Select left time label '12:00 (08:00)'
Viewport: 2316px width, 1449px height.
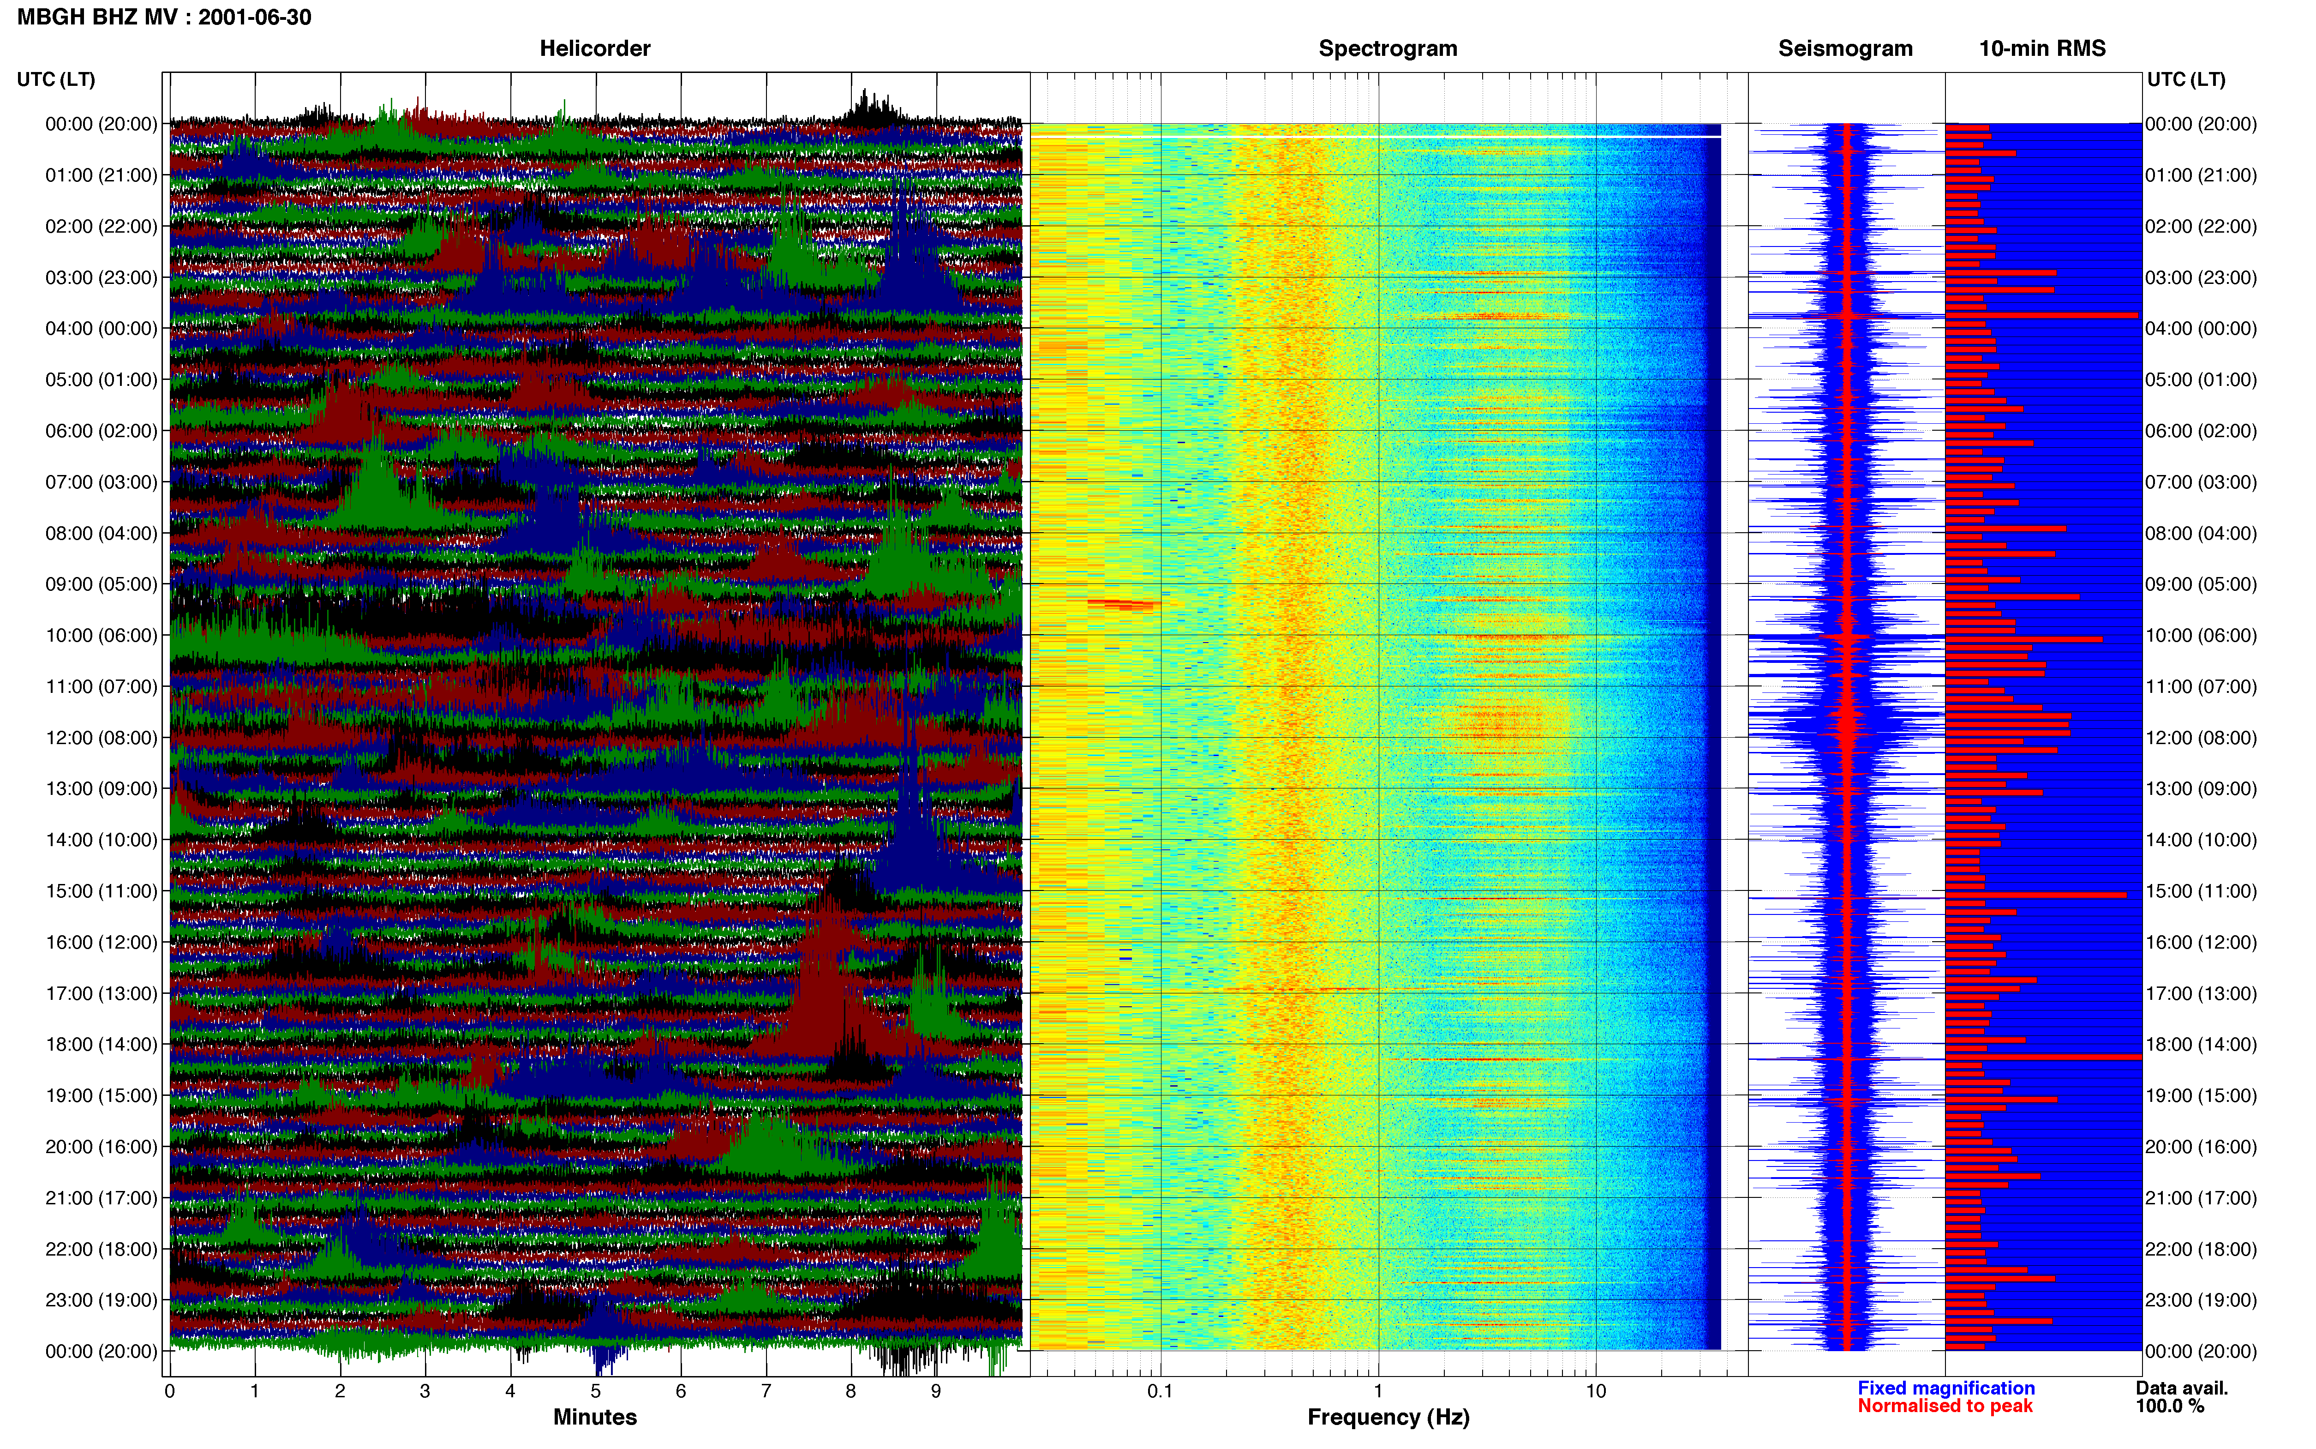click(102, 738)
